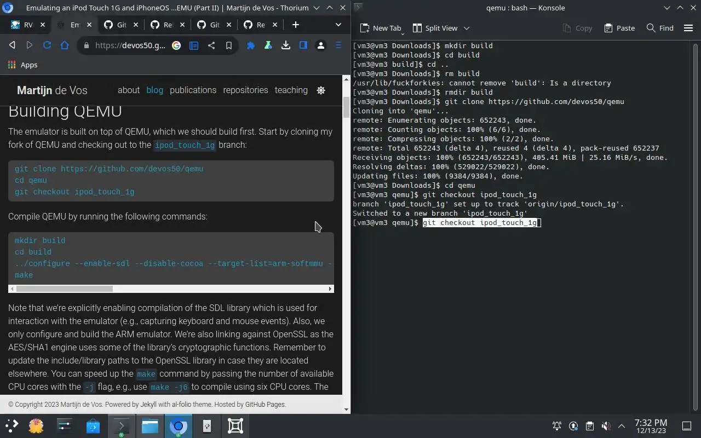Switch to Konsole in taskbar
This screenshot has height=438, width=701.
[x=122, y=425]
